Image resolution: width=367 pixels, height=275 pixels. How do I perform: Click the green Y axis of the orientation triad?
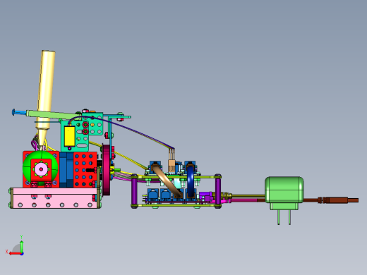[x=21, y=245]
